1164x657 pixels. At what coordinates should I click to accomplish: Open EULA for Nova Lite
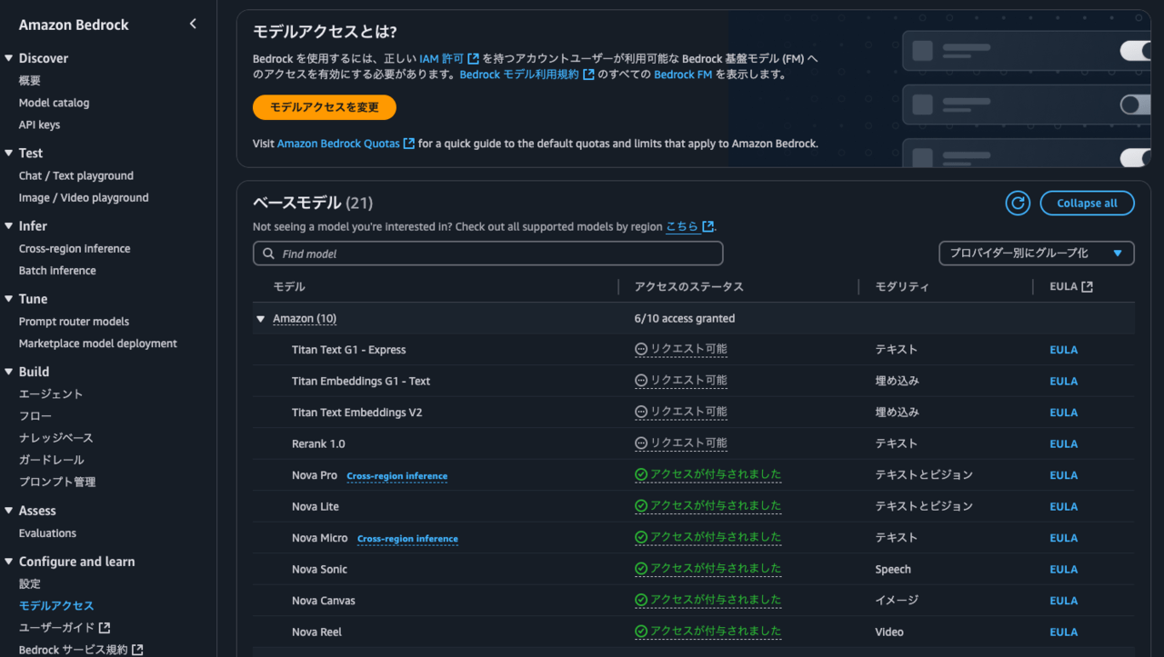point(1063,506)
